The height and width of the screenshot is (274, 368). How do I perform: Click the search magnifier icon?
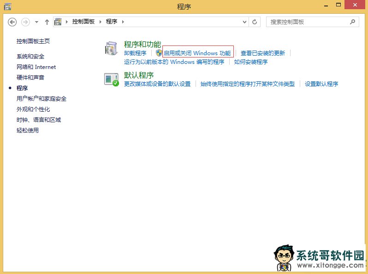pos(352,22)
